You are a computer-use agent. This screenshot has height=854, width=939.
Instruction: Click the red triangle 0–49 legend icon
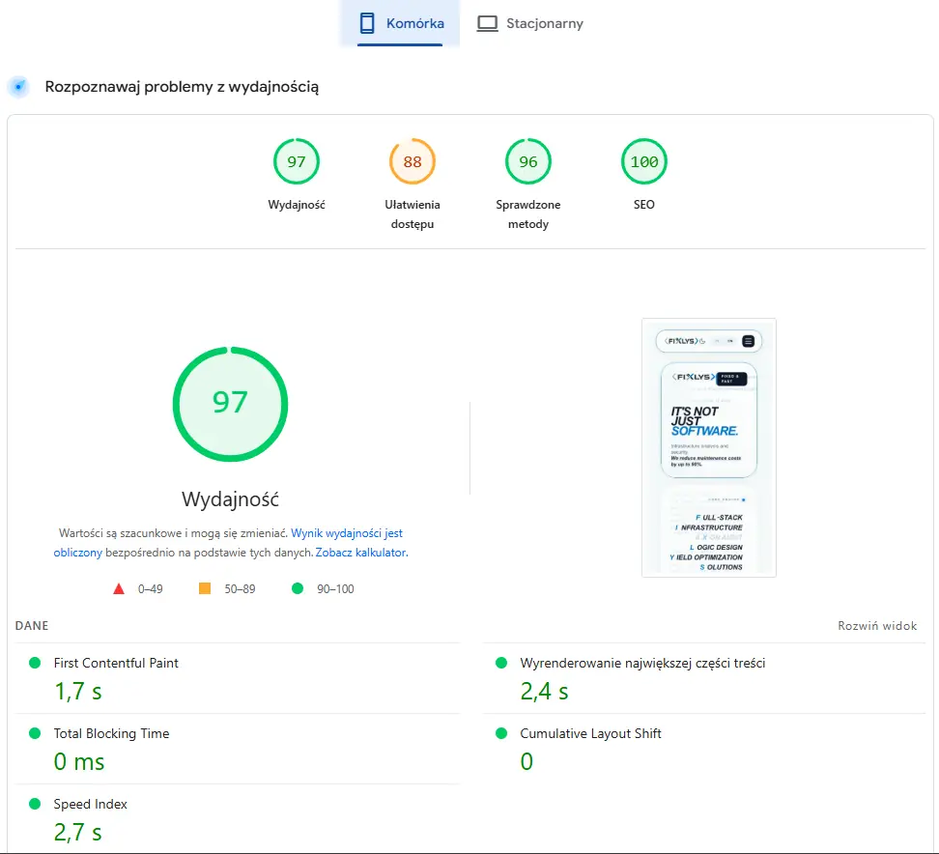(119, 588)
